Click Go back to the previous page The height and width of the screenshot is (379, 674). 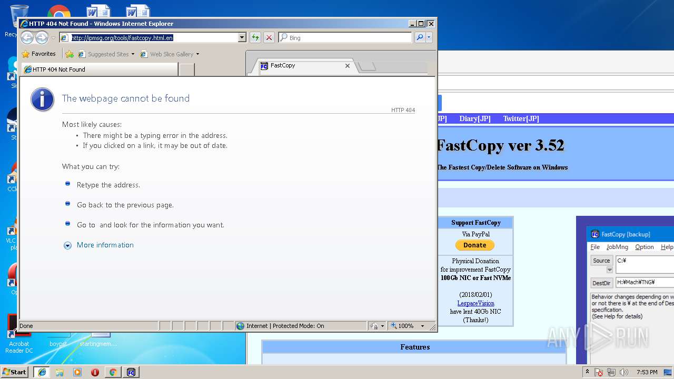point(125,205)
